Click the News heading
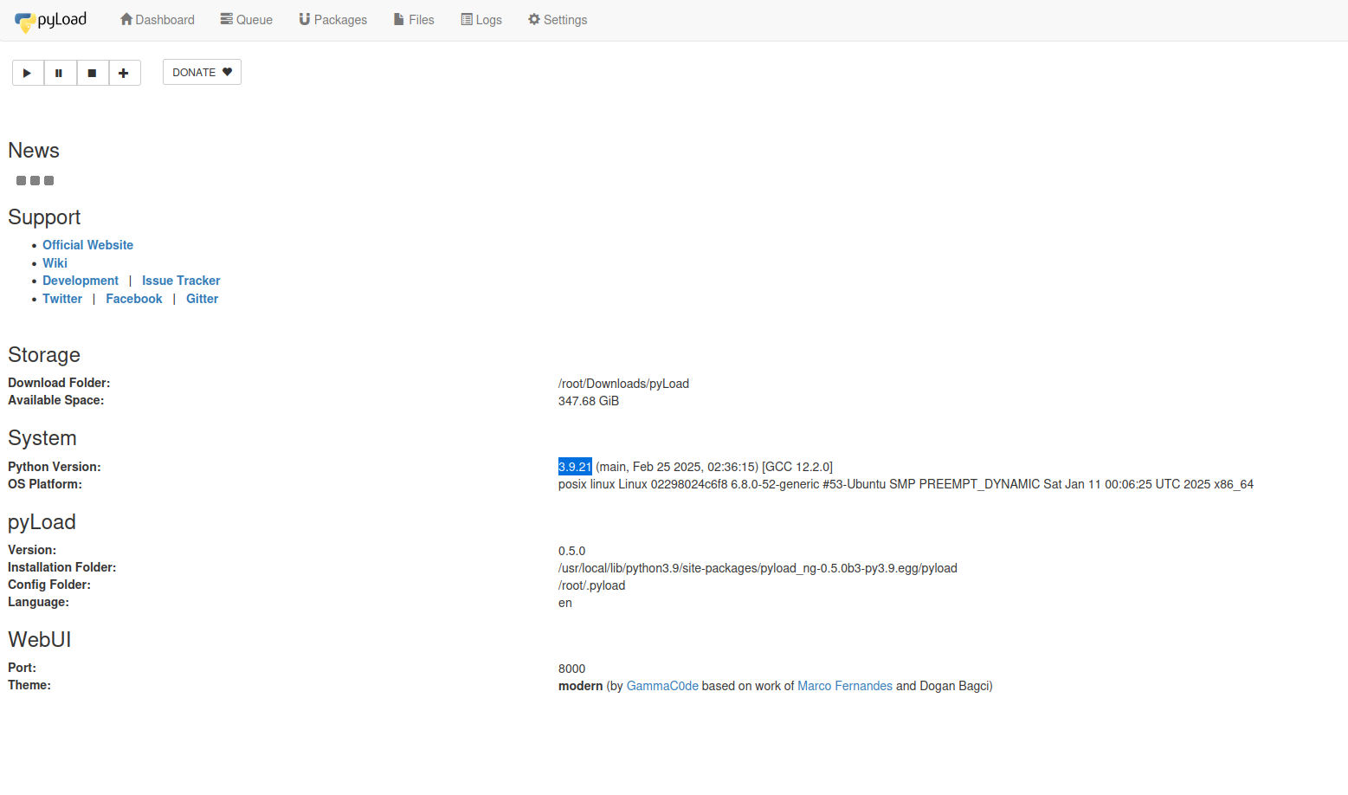This screenshot has width=1348, height=795. tap(34, 151)
